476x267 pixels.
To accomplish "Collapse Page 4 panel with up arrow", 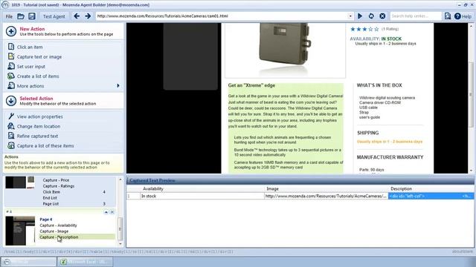I will click(x=106, y=212).
